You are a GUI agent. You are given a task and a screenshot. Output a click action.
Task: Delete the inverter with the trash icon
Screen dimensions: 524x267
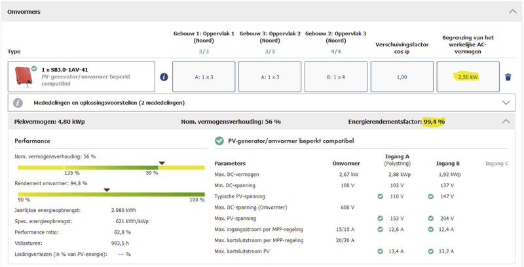click(508, 77)
